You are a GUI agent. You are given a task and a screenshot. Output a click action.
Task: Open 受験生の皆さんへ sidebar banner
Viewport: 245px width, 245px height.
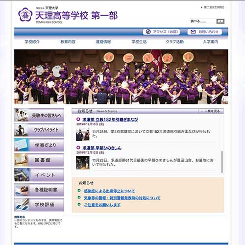pyautogui.click(x=39, y=115)
